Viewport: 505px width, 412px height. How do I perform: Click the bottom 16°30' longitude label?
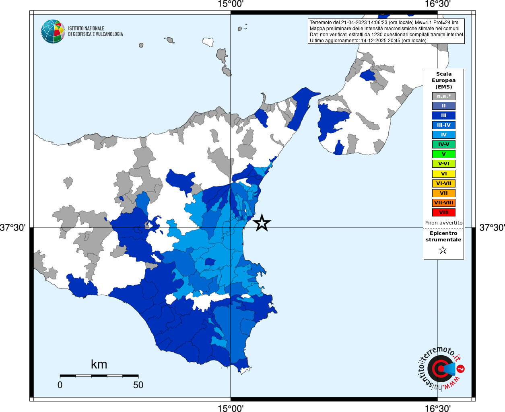438,408
